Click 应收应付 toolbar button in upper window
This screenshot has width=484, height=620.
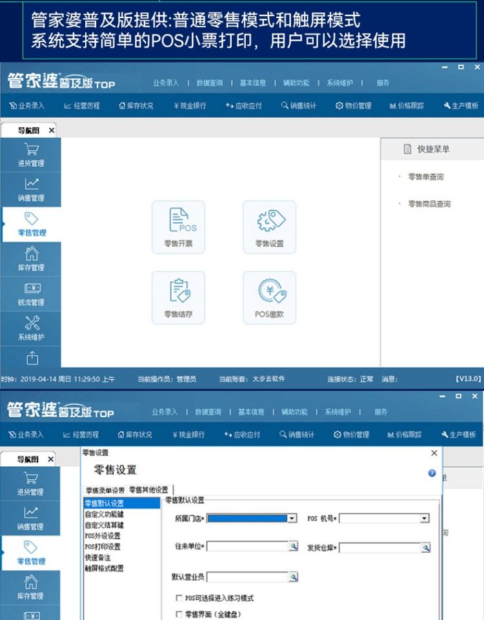click(244, 105)
